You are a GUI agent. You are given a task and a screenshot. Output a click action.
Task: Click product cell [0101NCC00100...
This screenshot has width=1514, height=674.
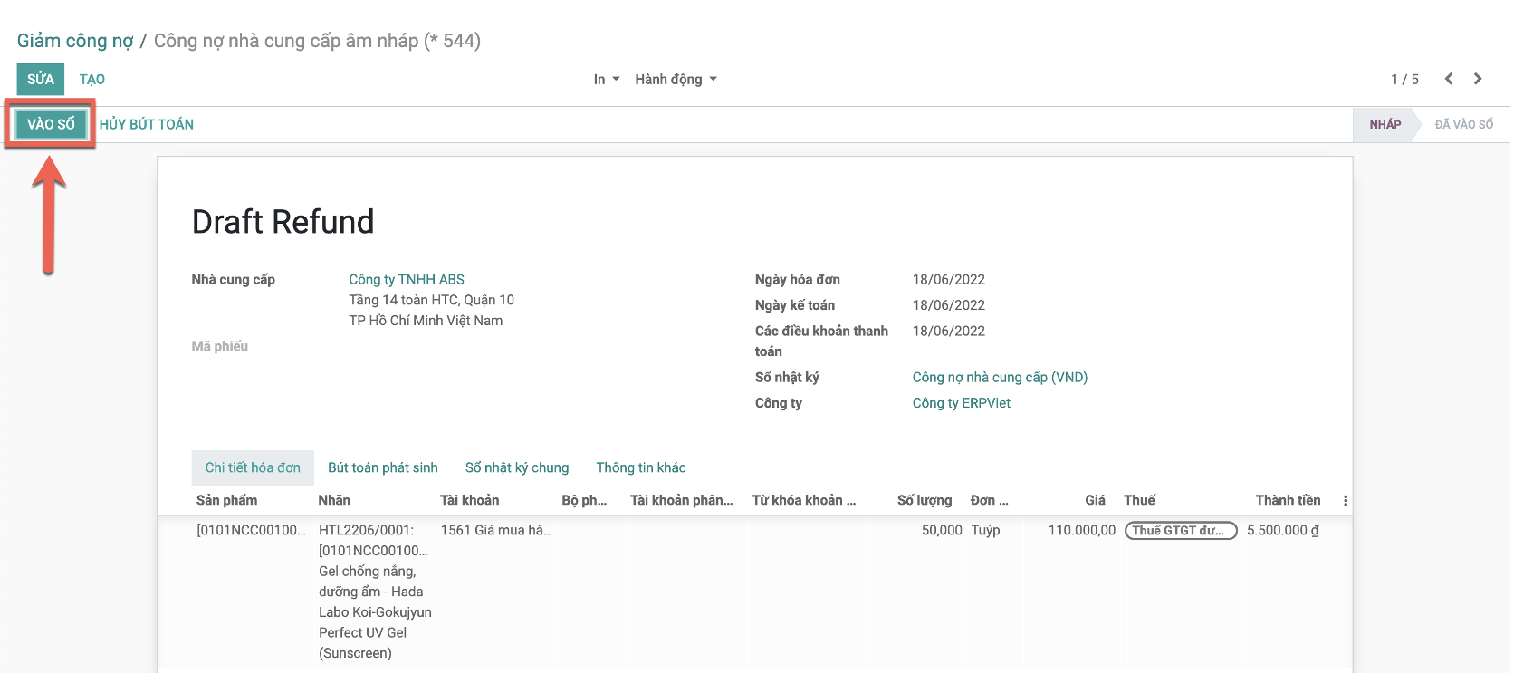(x=252, y=531)
